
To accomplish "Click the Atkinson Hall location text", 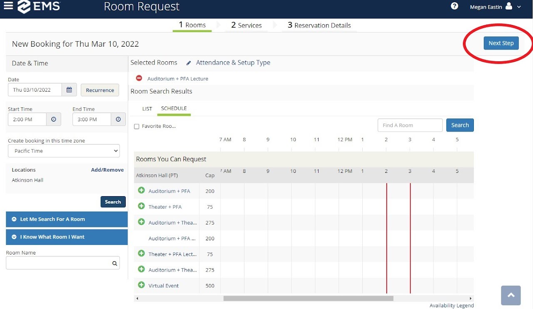I will click(27, 180).
